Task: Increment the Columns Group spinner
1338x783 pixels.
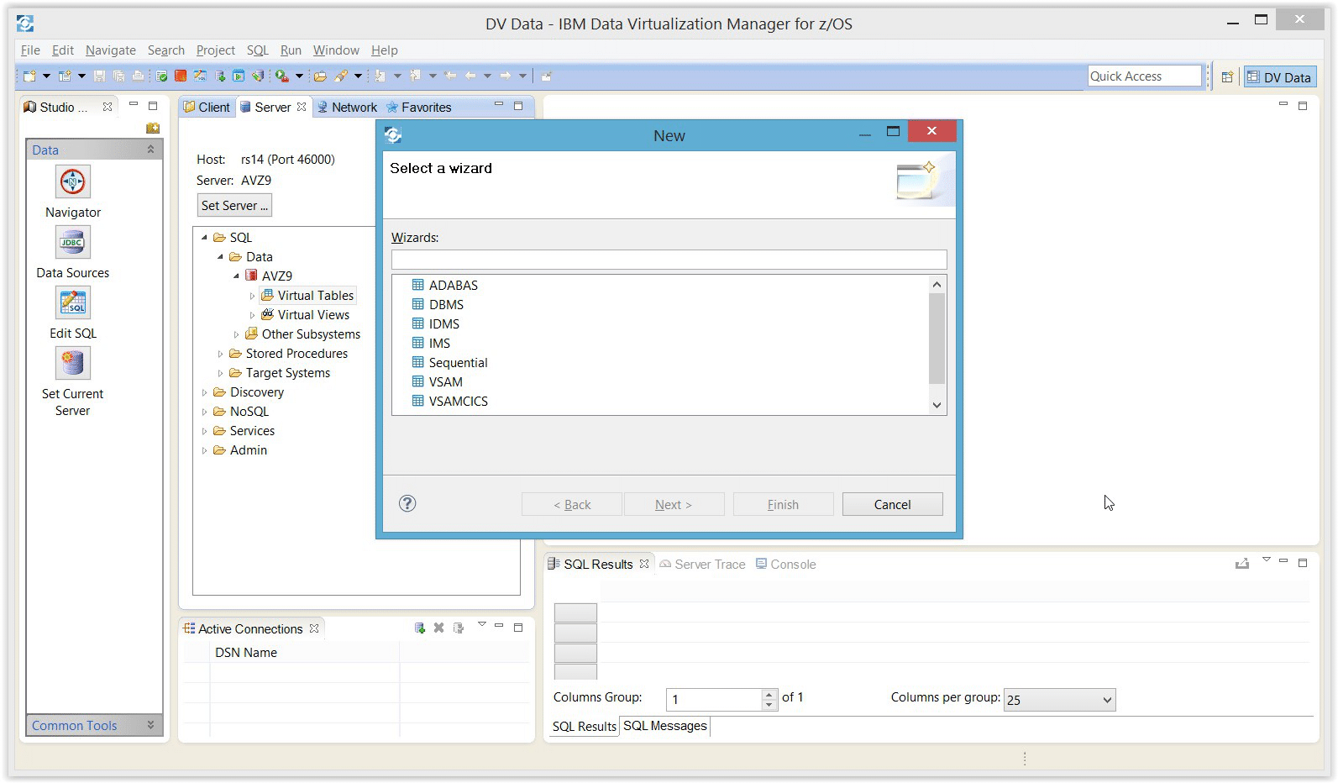Action: [769, 694]
